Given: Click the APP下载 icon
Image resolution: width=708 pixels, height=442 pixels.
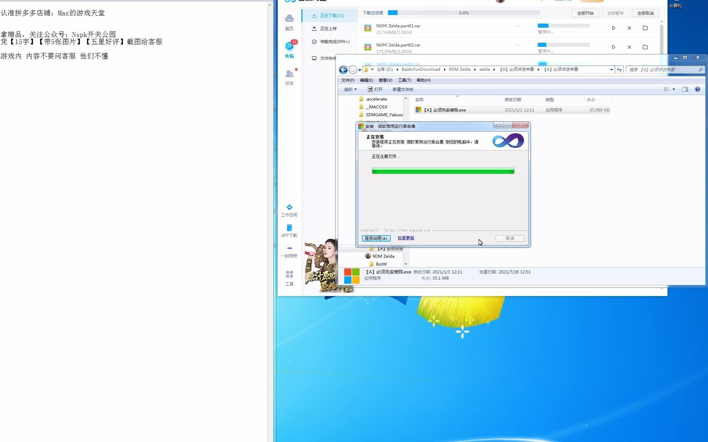Looking at the screenshot, I should point(289,231).
